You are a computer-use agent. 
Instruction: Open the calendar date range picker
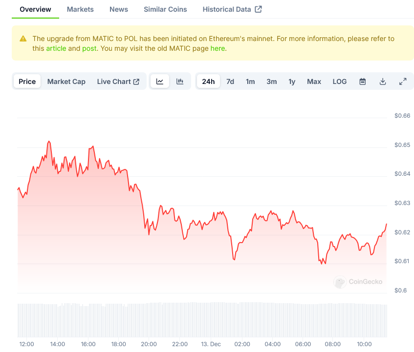click(x=363, y=82)
